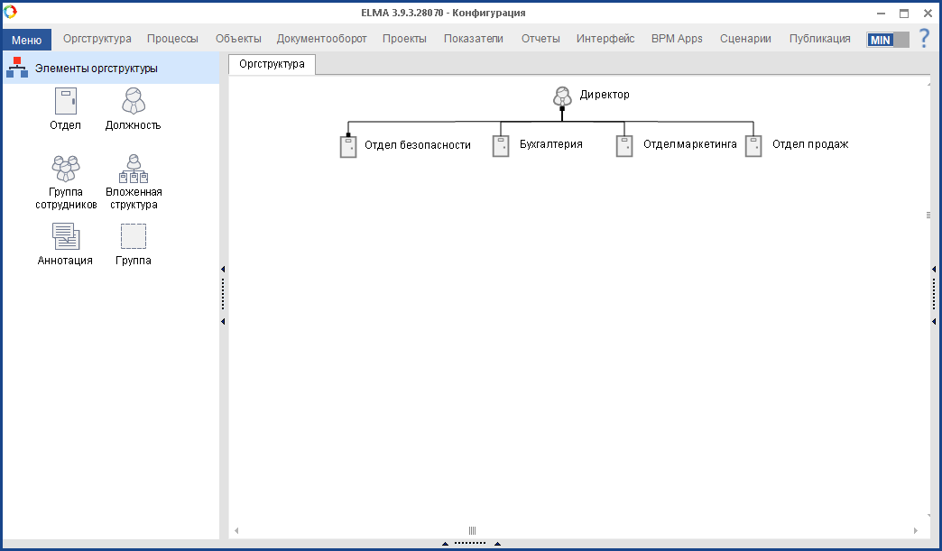Select the Группа dashed box icon
Viewport: 942px width, 551px height.
coord(134,236)
